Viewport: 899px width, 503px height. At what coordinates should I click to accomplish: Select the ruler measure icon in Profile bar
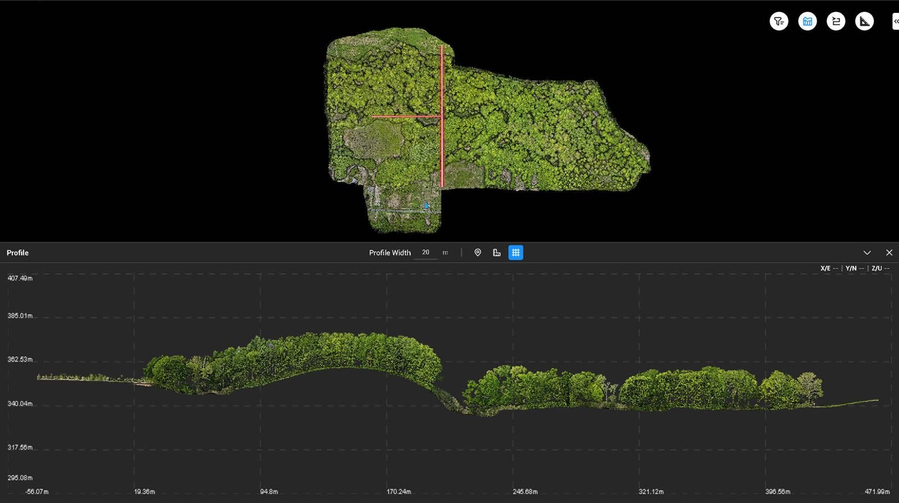(497, 253)
